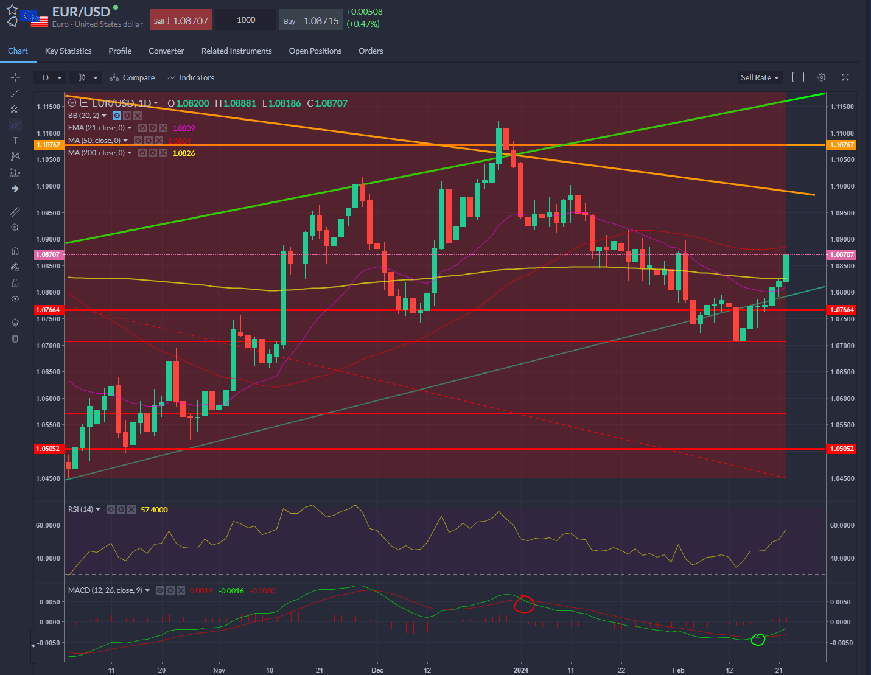This screenshot has height=675, width=871.
Task: Switch to the Key Statistics tab
Action: tap(68, 51)
